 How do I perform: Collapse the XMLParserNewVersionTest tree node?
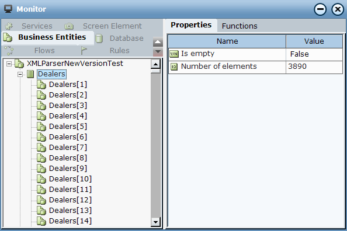click(9, 64)
